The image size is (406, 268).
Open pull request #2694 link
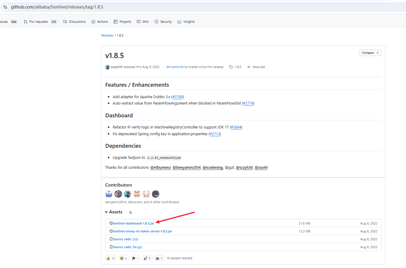(x=236, y=127)
